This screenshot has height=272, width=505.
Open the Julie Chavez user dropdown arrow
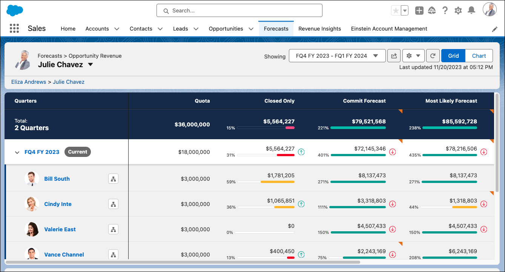91,65
